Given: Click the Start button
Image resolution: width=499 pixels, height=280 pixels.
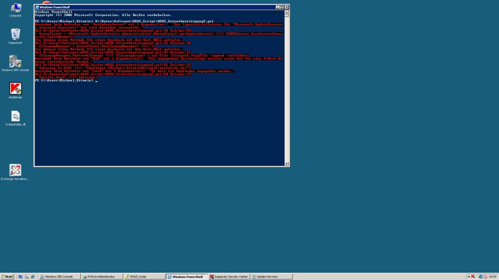Looking at the screenshot, I should (7, 277).
